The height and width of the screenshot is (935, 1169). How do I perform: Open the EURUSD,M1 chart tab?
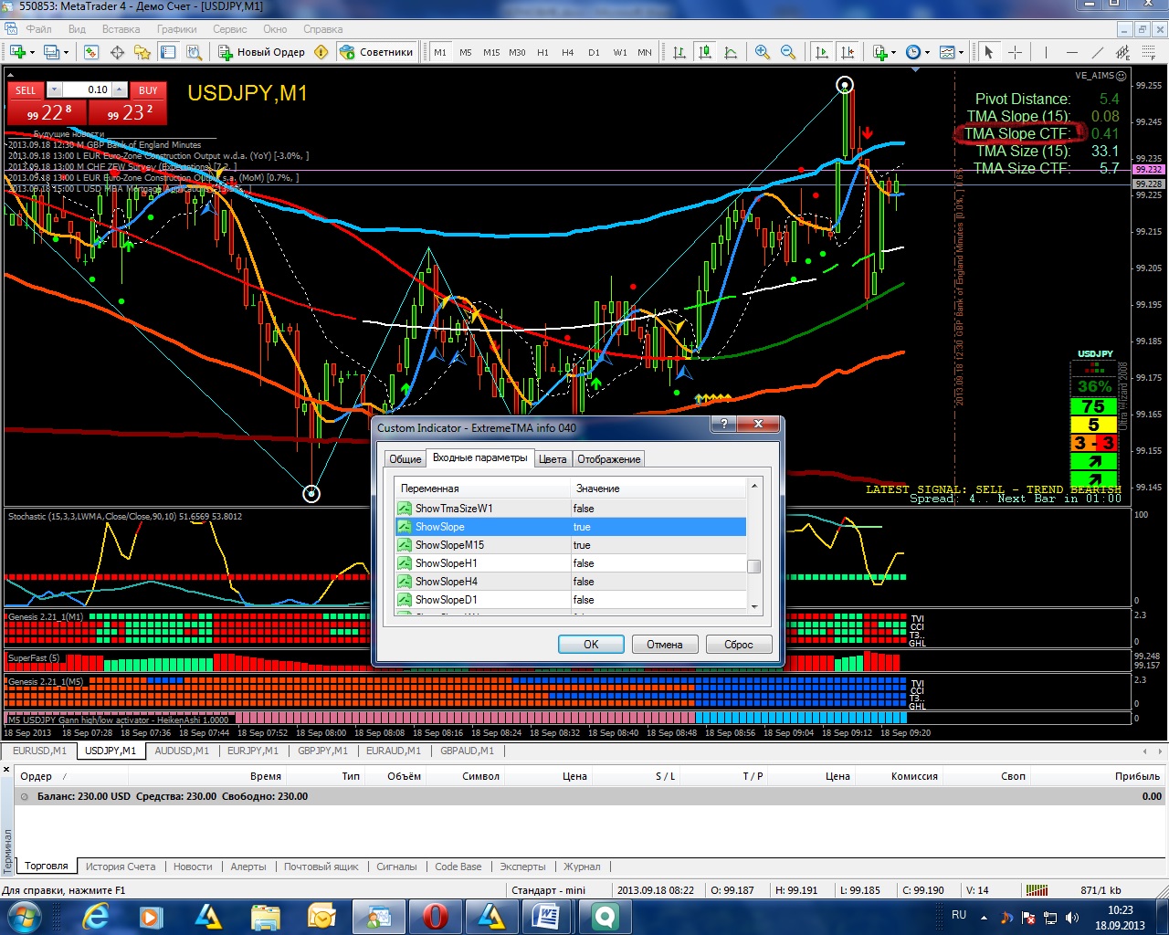coord(39,751)
